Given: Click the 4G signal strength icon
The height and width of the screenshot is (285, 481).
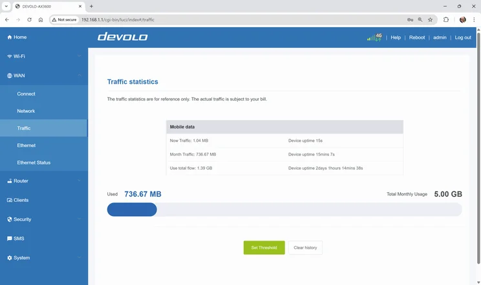Looking at the screenshot, I should point(374,37).
